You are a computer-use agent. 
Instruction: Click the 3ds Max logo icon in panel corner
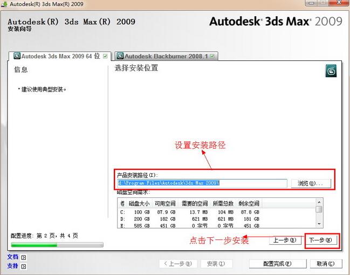tap(331, 71)
